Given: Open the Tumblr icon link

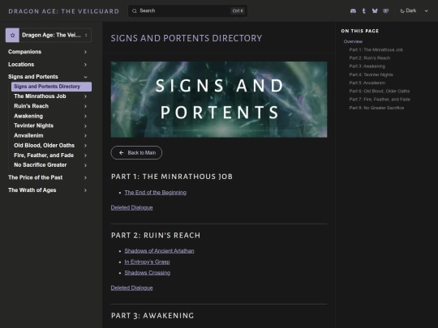Looking at the screenshot, I should [x=363, y=11].
